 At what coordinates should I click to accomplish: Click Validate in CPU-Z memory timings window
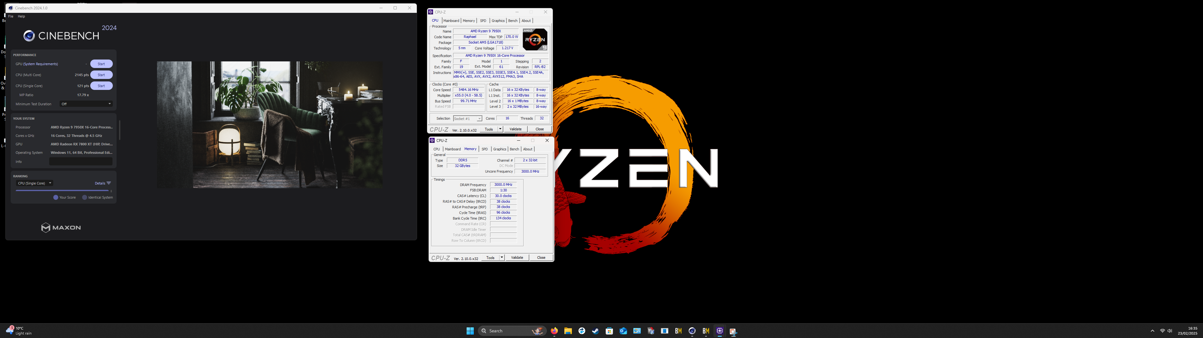pos(517,258)
